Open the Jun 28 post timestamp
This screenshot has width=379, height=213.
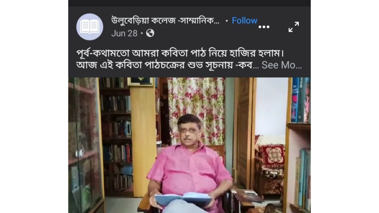point(124,33)
